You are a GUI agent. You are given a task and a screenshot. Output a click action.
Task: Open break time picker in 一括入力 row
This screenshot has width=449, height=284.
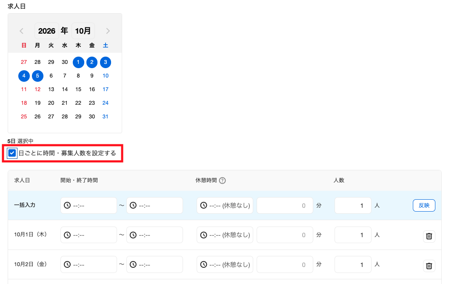coord(225,206)
